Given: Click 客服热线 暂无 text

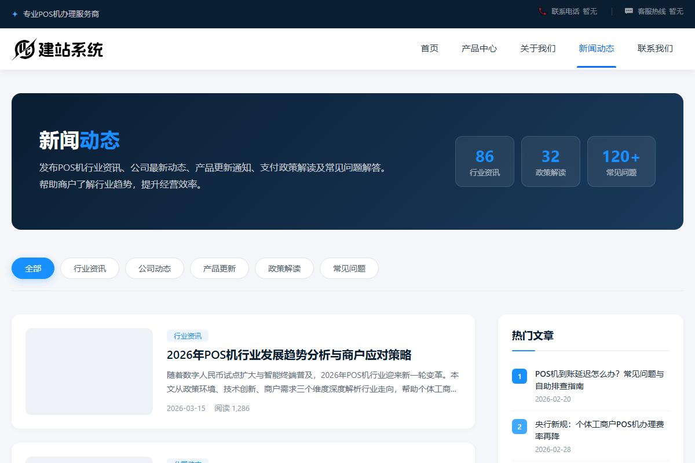Looking at the screenshot, I should (x=660, y=11).
